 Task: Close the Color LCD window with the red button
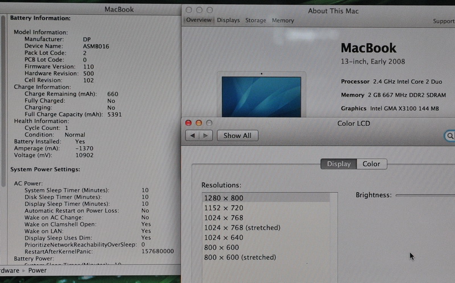click(188, 123)
